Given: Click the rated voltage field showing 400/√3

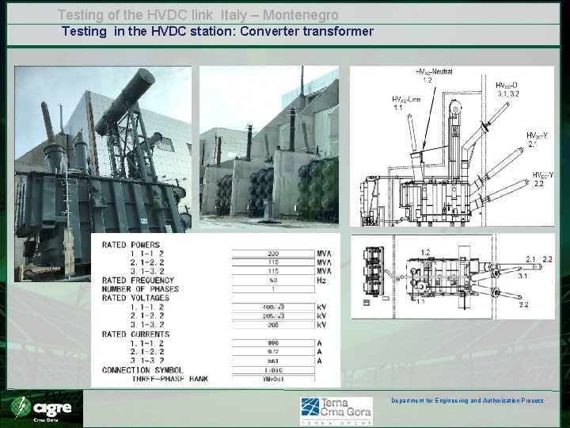Looking at the screenshot, I should point(273,308).
